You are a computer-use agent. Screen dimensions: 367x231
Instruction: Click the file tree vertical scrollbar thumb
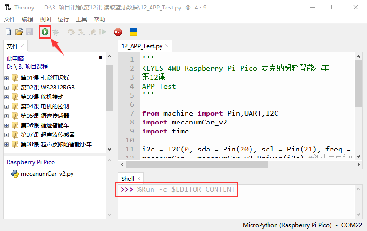pyautogui.click(x=109, y=88)
